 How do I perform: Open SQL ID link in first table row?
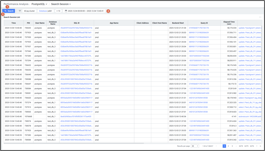pos(76,28)
